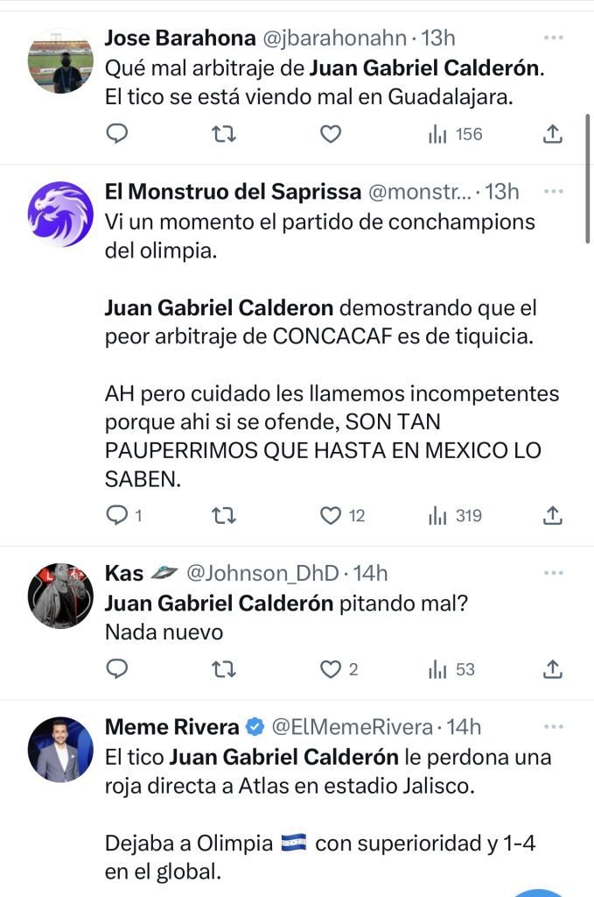Viewport: 594px width, 897px height.
Task: Open more options on Kas's tweet
Action: click(x=553, y=573)
